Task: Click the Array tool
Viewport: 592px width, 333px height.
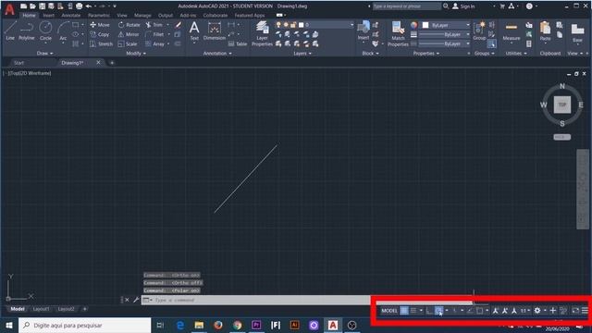Action: click(154, 43)
